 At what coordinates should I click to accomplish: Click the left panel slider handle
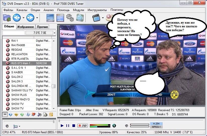(54, 122)
